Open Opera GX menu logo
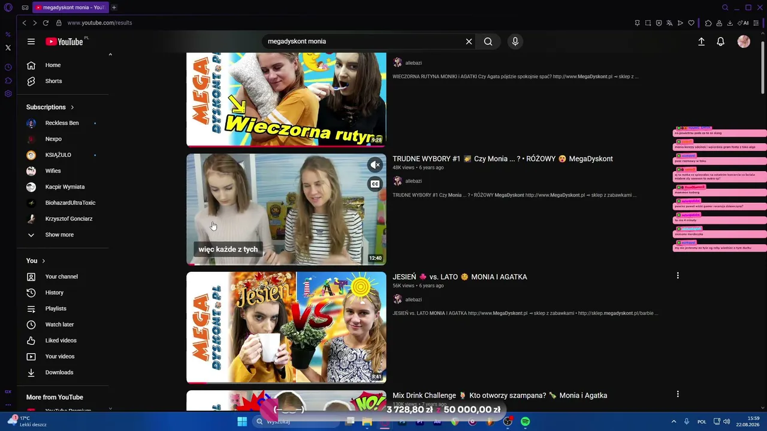767x431 pixels. coord(8,8)
